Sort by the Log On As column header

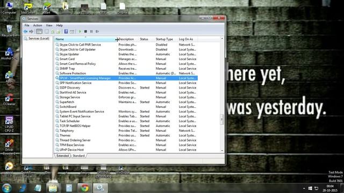pyautogui.click(x=187, y=39)
